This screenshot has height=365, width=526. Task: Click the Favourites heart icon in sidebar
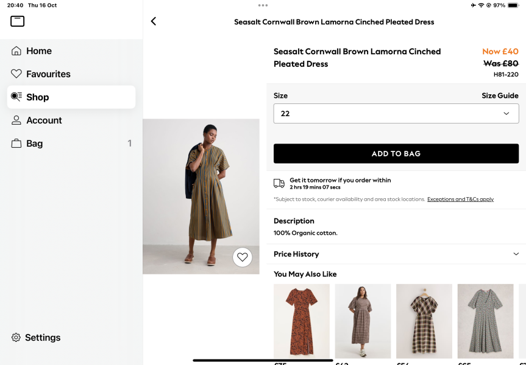pyautogui.click(x=16, y=74)
